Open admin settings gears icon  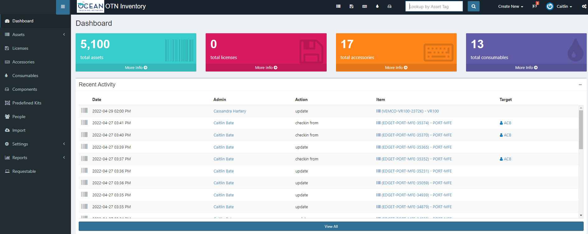(584, 6)
